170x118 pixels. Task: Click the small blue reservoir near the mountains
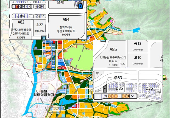[x=136, y=30]
